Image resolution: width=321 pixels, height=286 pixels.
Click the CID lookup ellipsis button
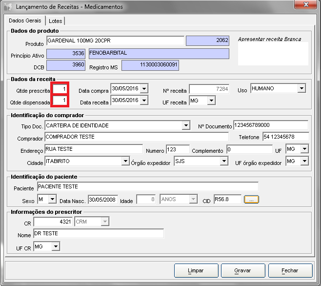(x=251, y=199)
